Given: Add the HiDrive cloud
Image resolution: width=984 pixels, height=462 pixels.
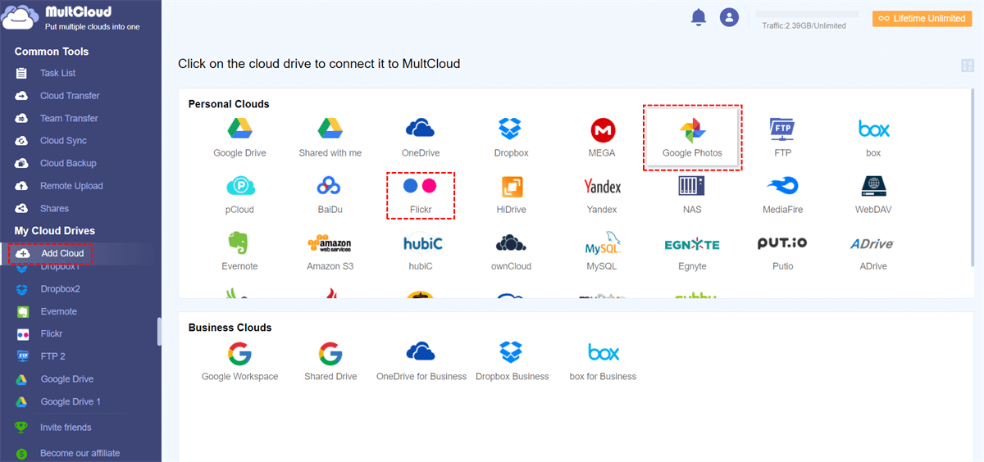Looking at the screenshot, I should click(511, 194).
